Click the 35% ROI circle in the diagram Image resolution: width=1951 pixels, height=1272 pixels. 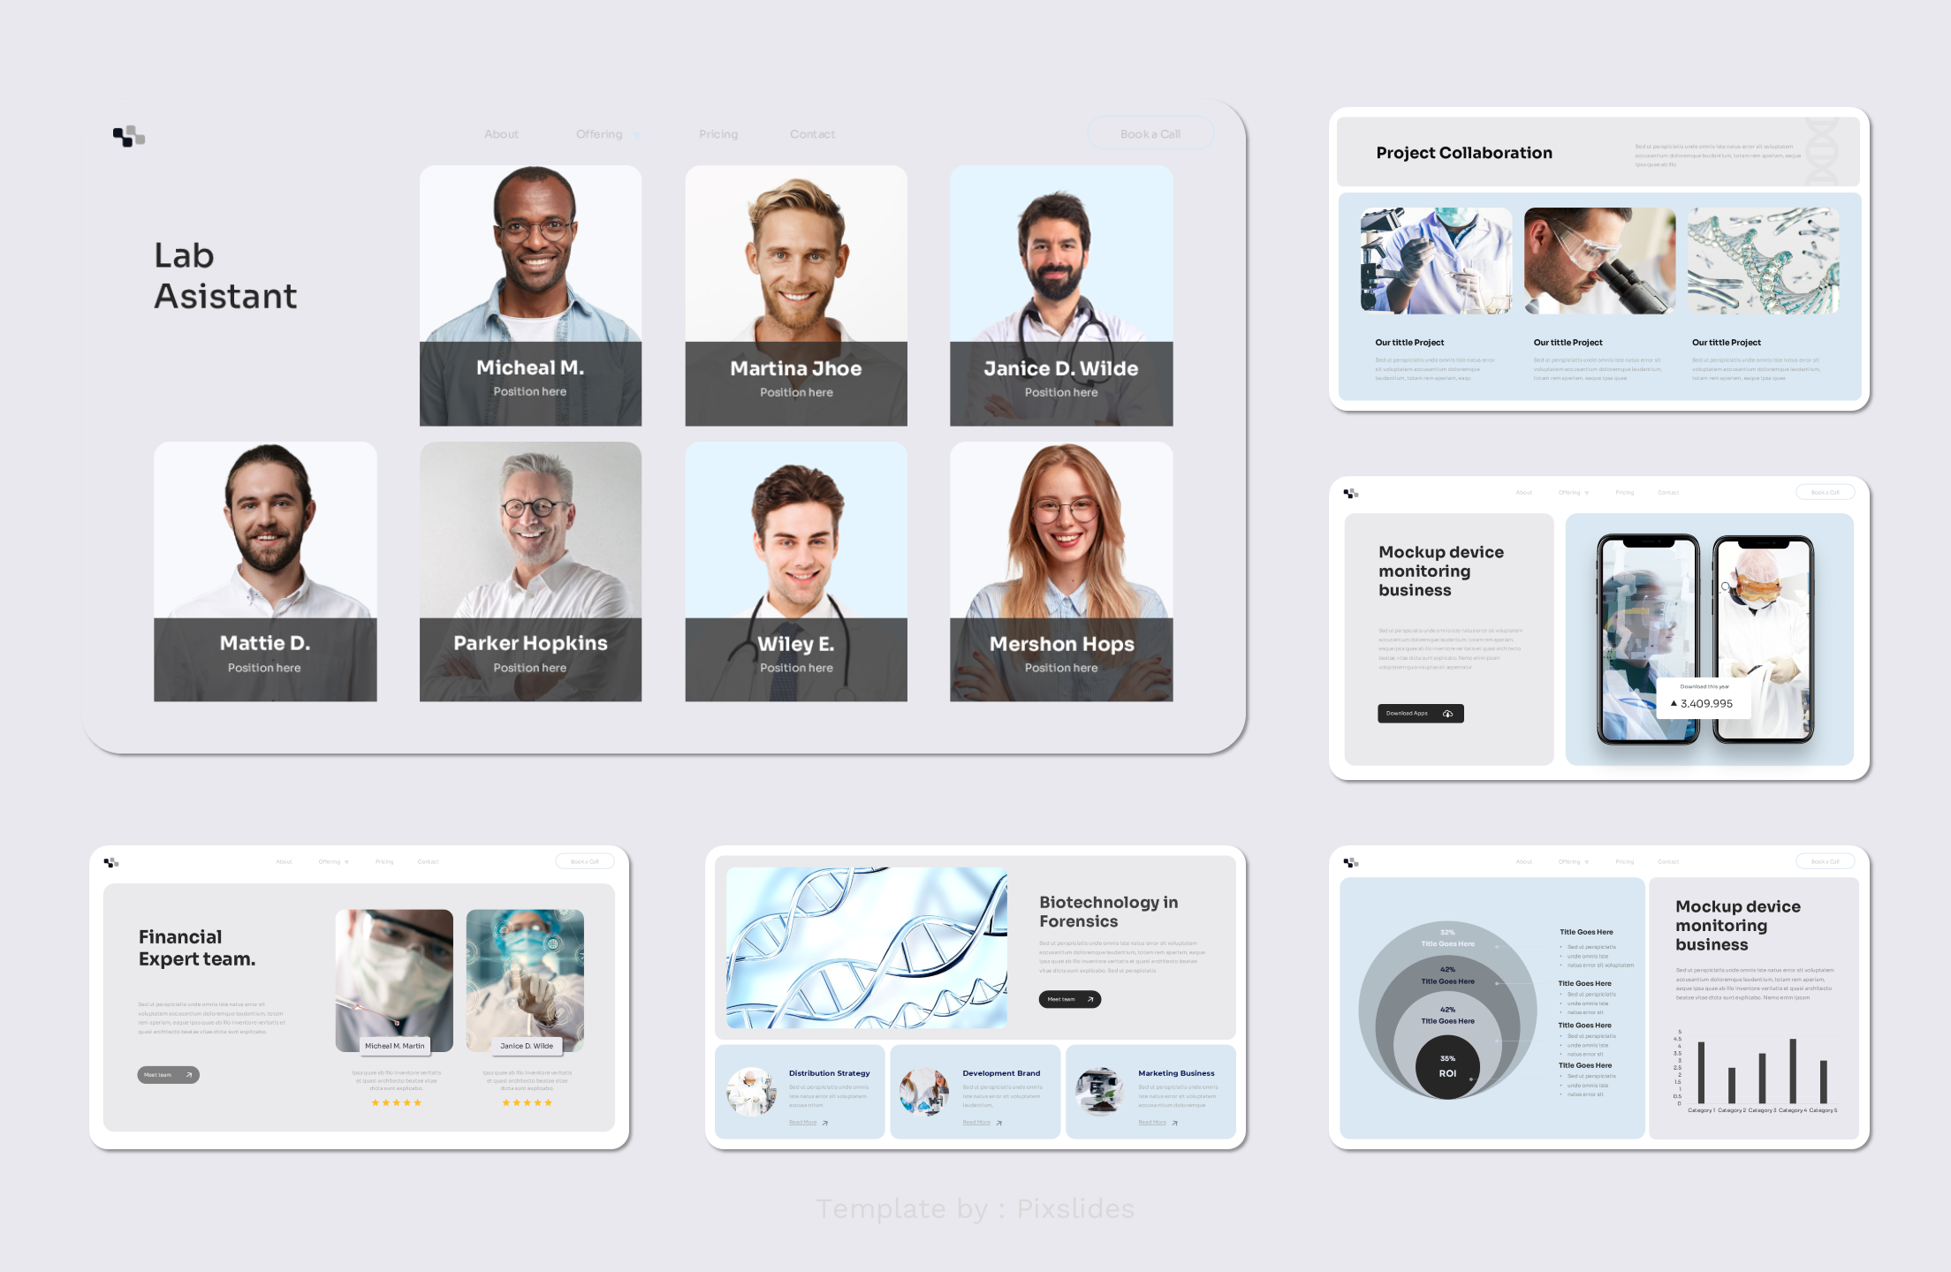pos(1447,1066)
